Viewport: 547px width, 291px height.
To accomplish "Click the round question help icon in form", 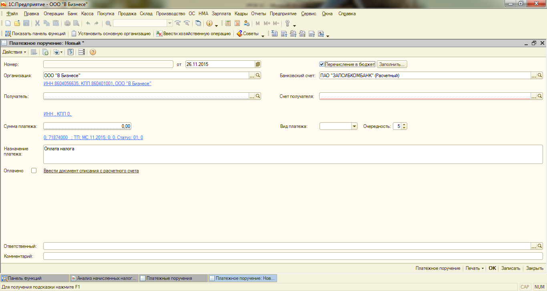I will point(93,52).
